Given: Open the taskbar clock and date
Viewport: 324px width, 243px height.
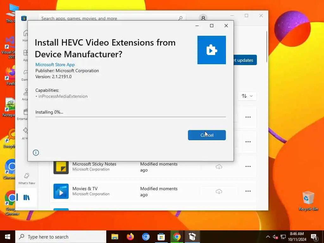Looking at the screenshot, I should click(x=297, y=237).
